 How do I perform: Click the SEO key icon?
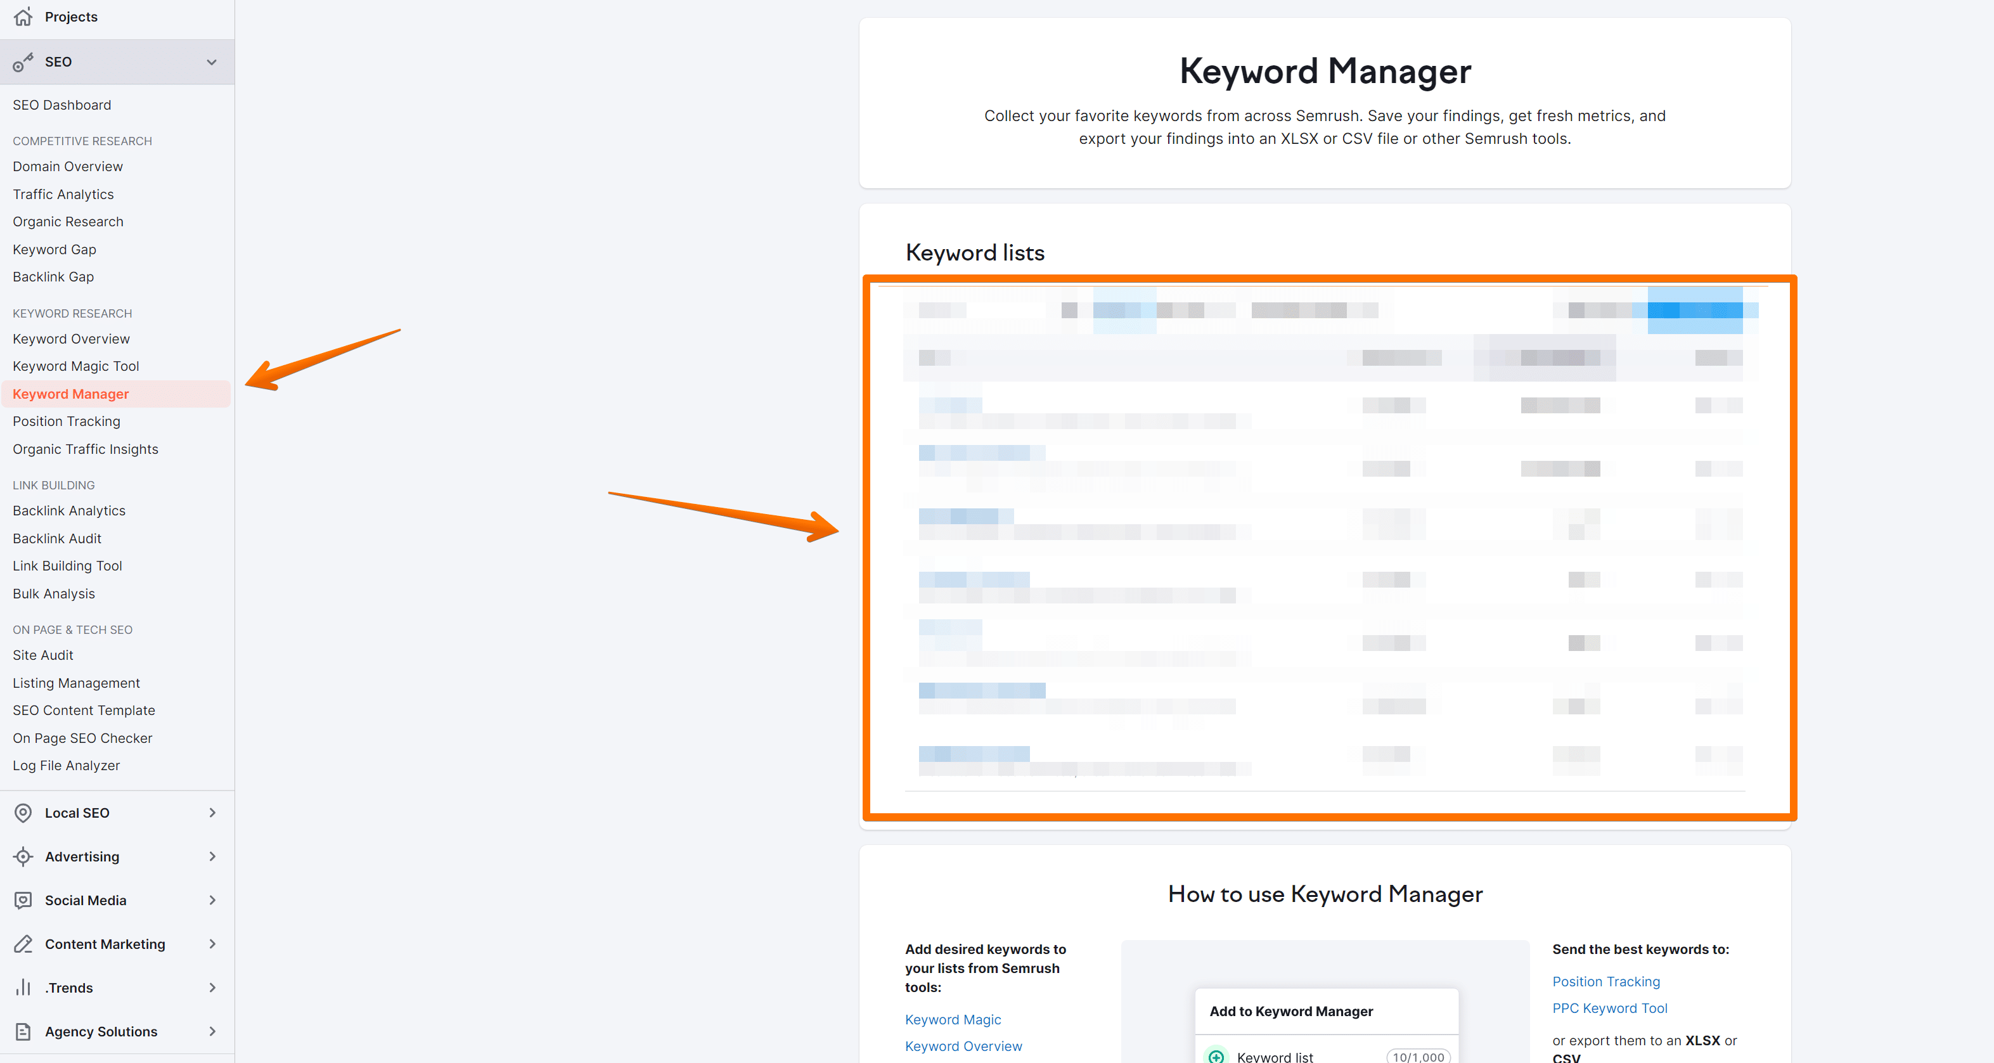23,62
